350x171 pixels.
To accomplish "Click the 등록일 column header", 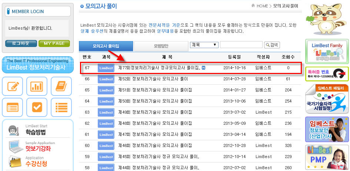I will tap(234, 57).
